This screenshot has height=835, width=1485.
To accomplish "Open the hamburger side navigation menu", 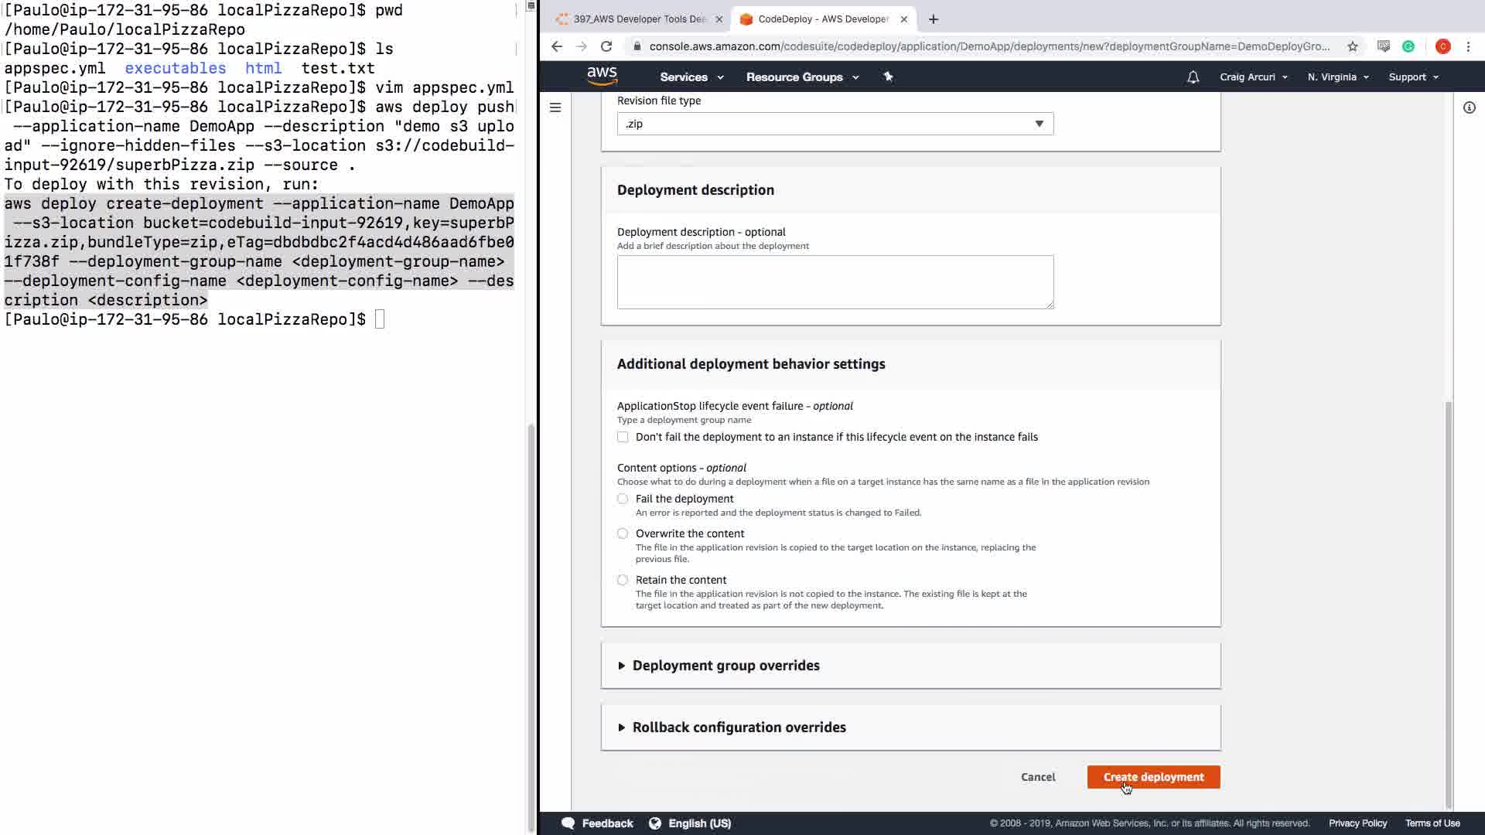I will 555,107.
